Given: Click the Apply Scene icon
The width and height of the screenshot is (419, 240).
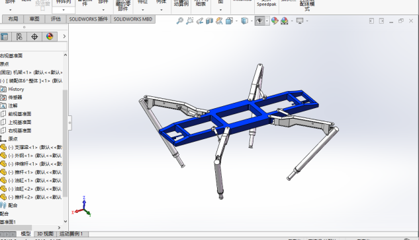Looking at the screenshot, I should pyautogui.click(x=285, y=20).
